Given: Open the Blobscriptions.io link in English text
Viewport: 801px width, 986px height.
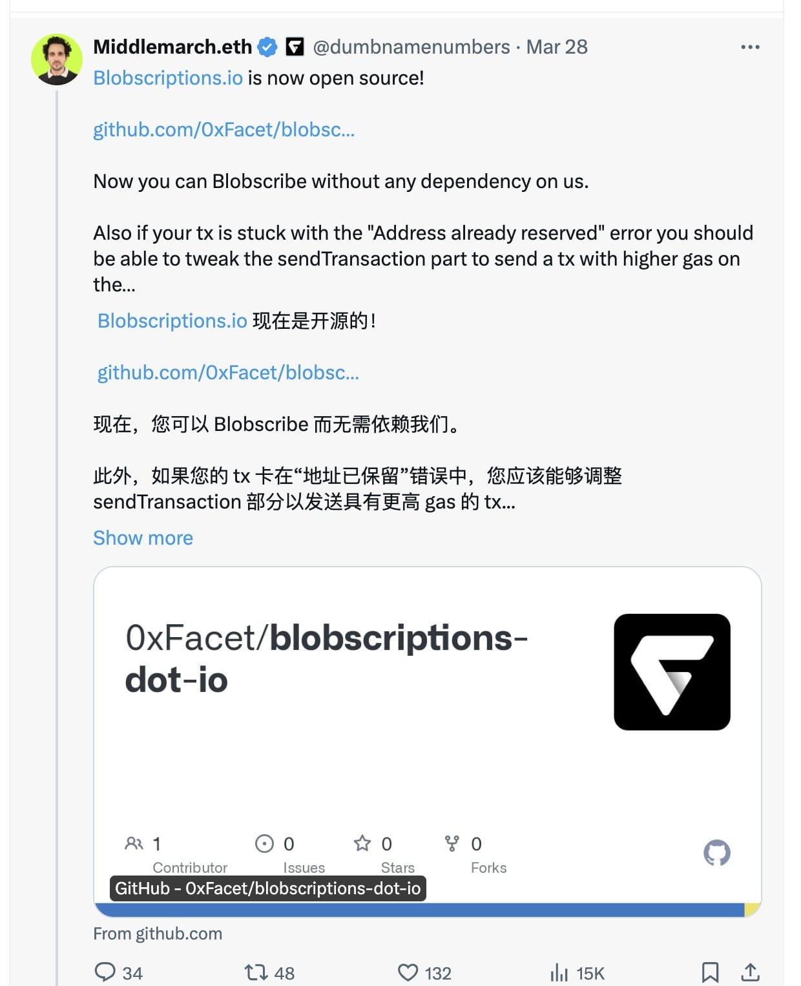Looking at the screenshot, I should [168, 78].
